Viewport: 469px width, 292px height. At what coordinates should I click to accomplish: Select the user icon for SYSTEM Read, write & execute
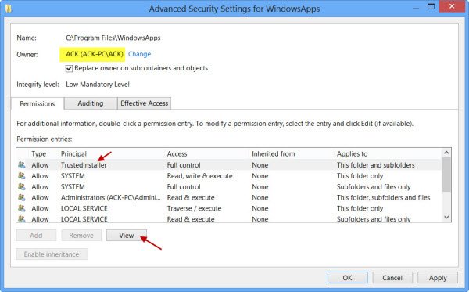coord(22,176)
